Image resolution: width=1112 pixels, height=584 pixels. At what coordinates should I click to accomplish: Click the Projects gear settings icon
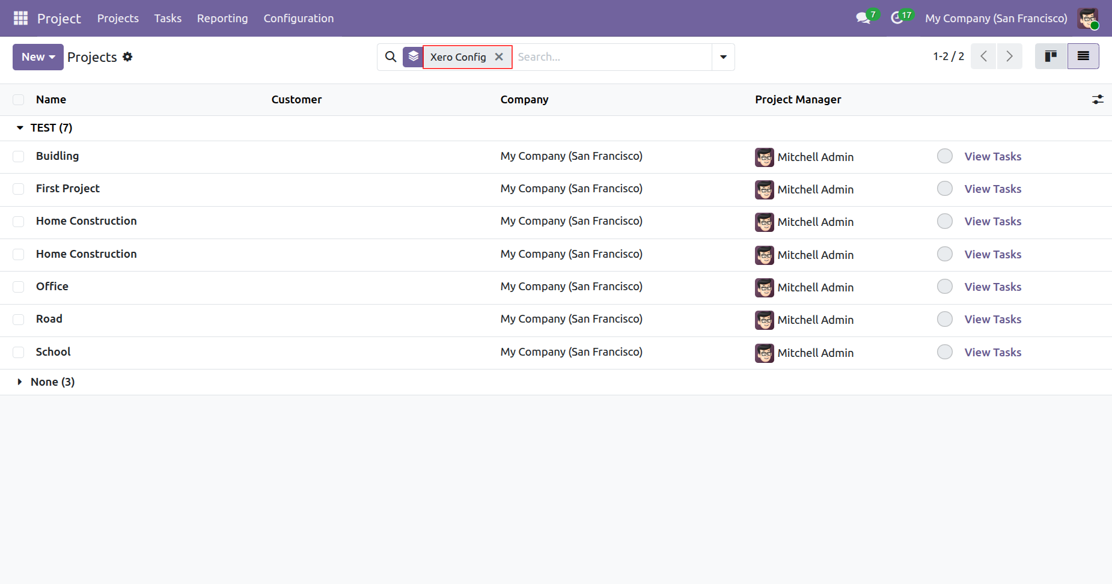[x=127, y=56]
